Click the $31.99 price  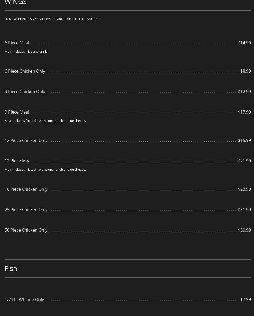tap(244, 210)
